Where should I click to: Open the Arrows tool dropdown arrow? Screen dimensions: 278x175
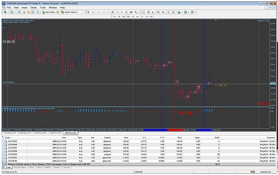tap(139, 12)
